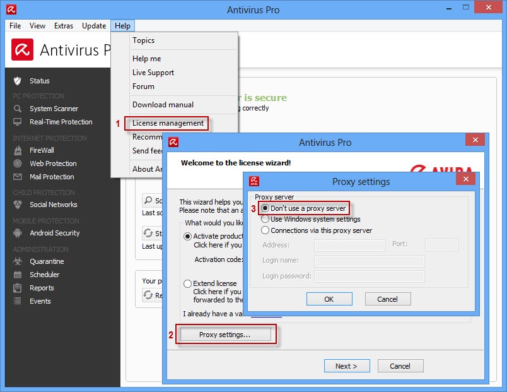Close the open Help menu

pyautogui.click(x=122, y=26)
